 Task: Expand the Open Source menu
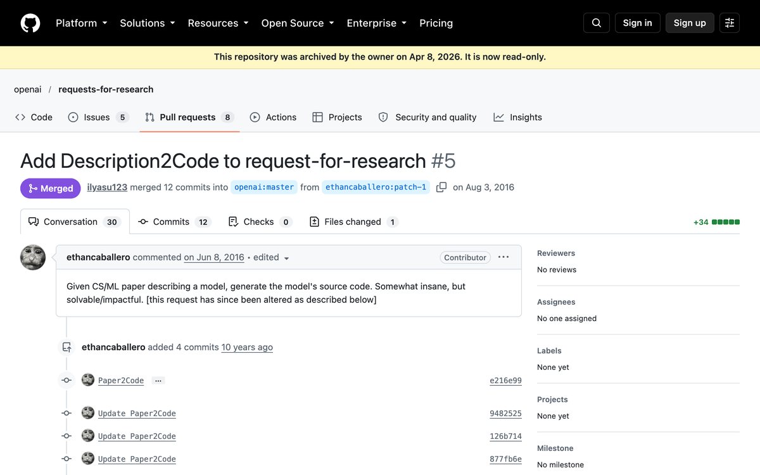[298, 23]
